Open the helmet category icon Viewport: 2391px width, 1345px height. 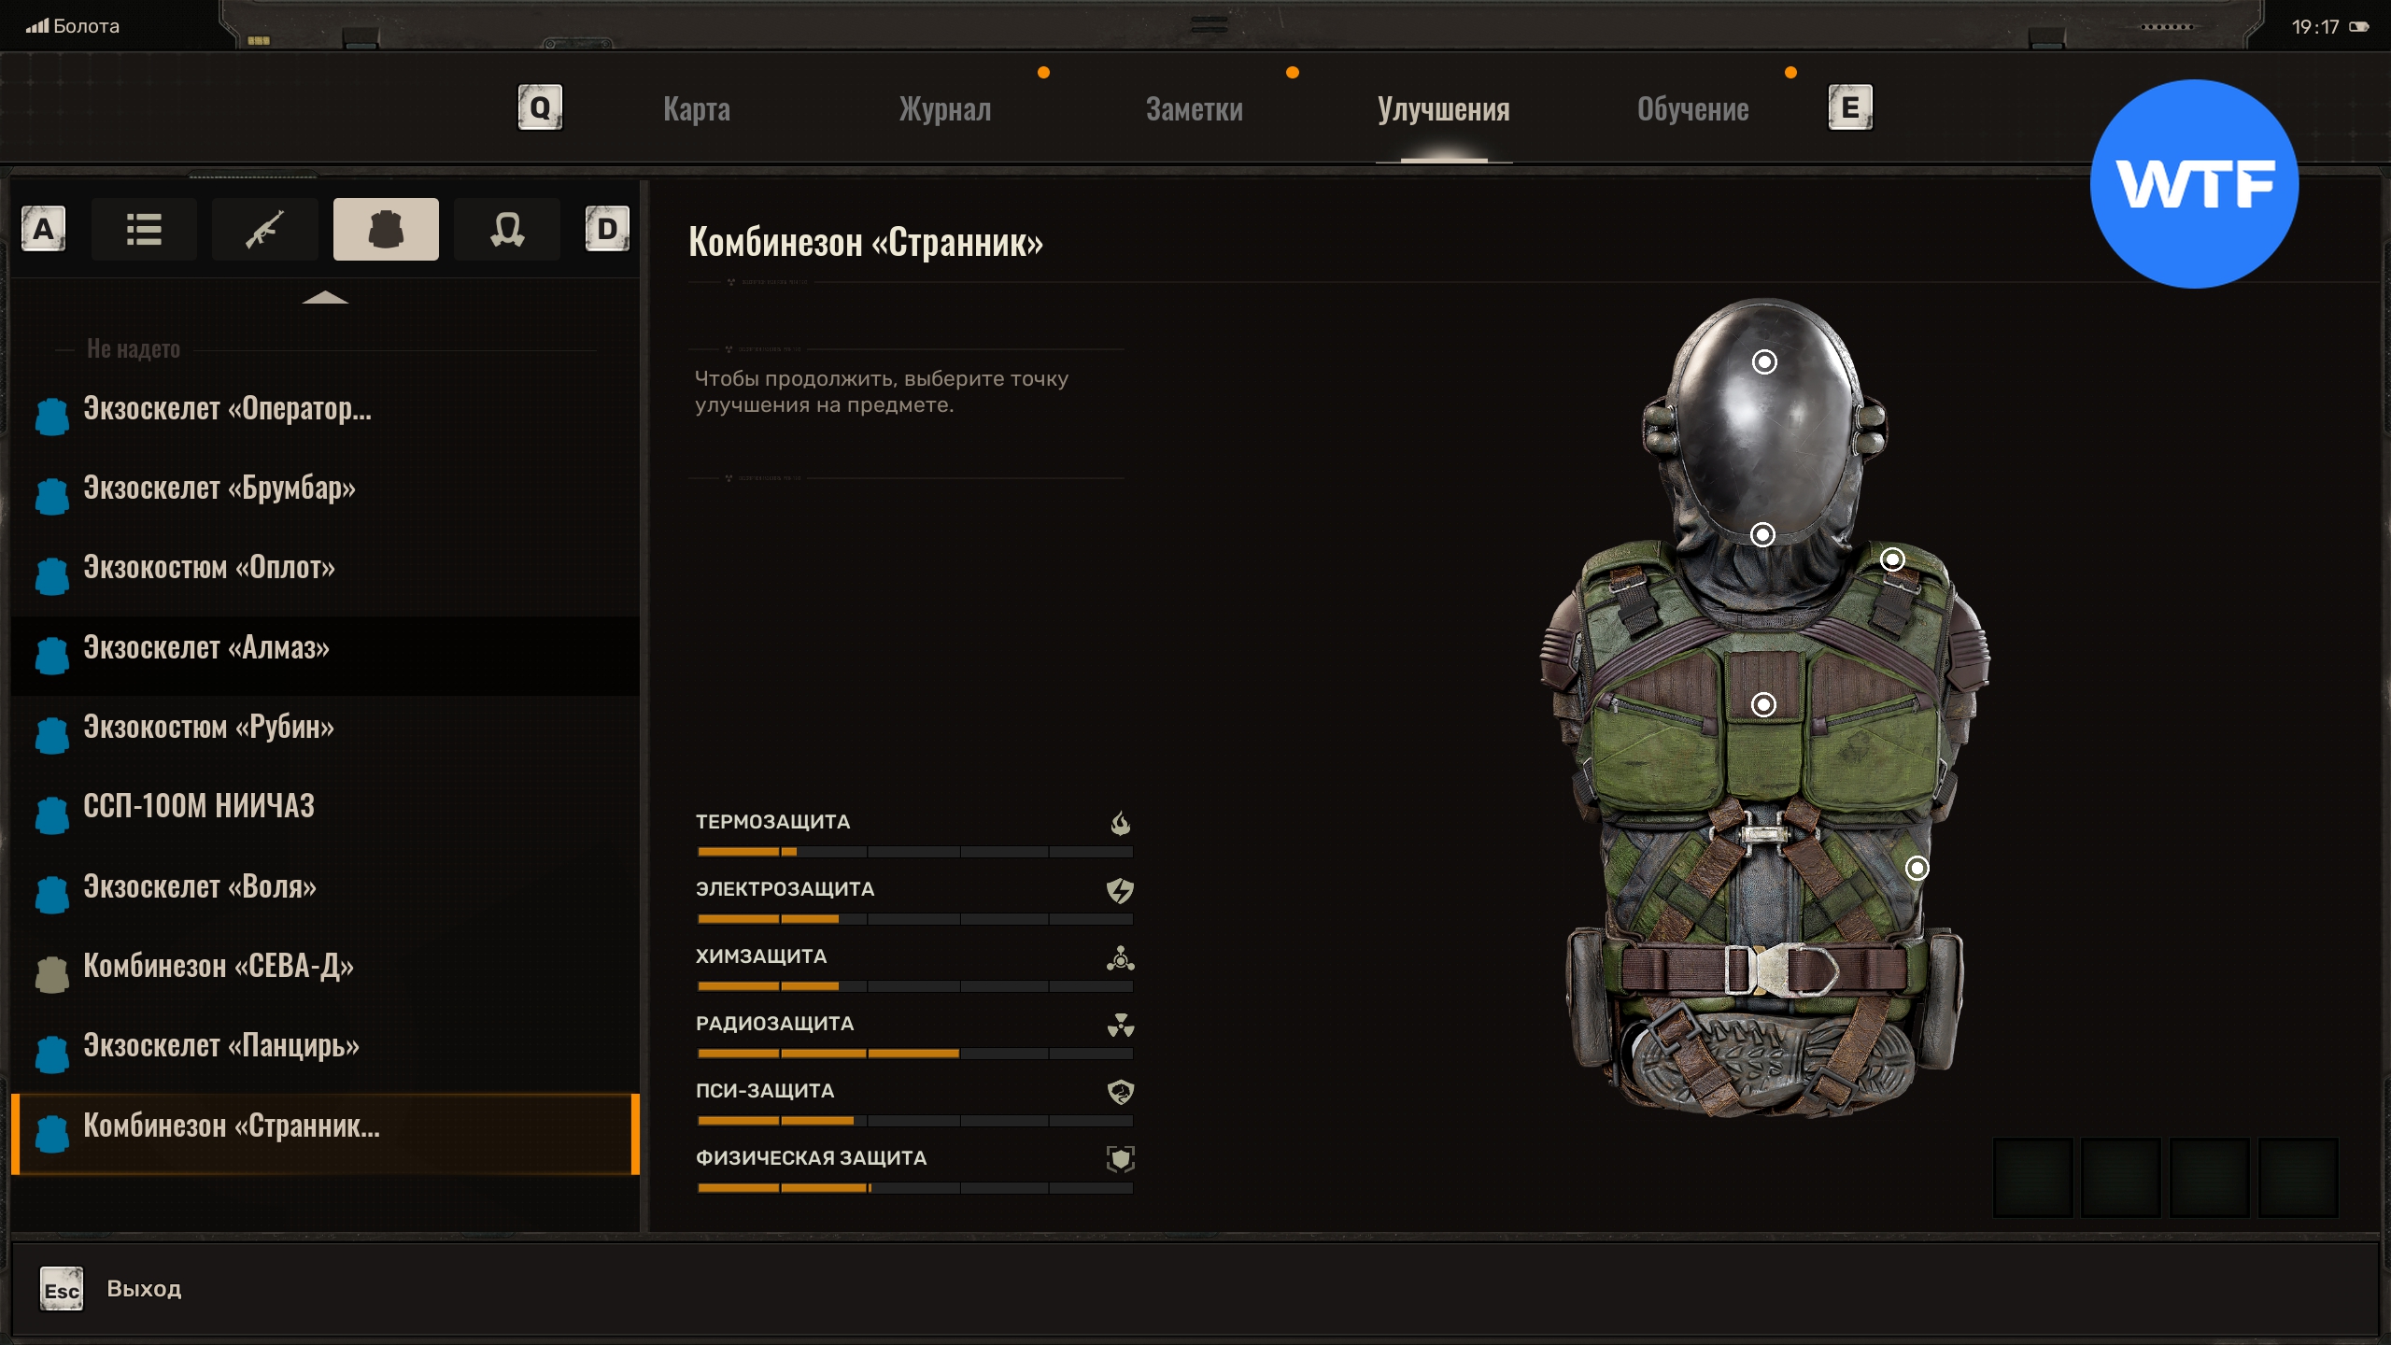pyautogui.click(x=506, y=229)
